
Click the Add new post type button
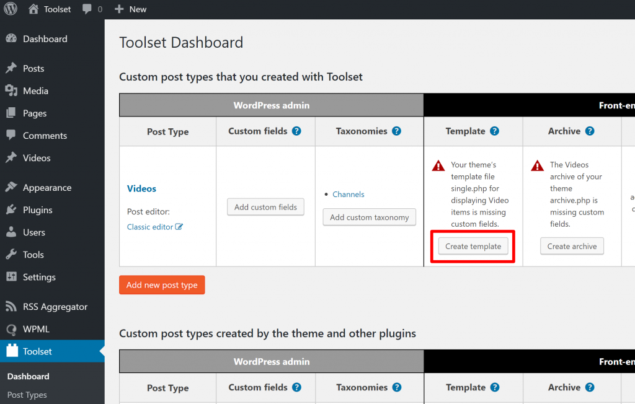click(162, 284)
